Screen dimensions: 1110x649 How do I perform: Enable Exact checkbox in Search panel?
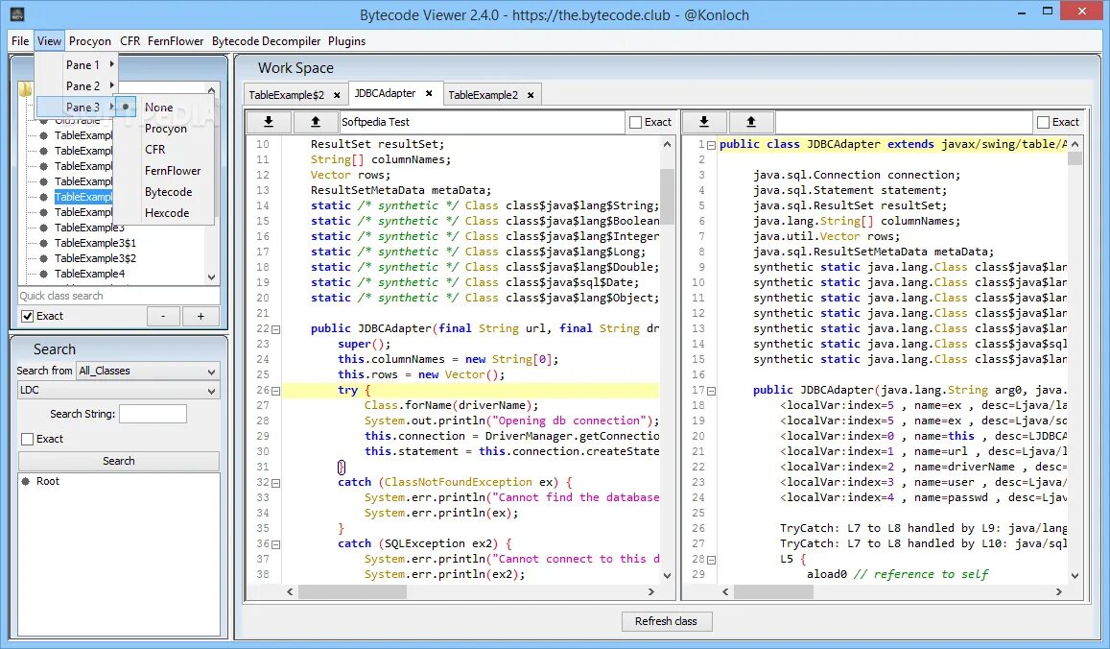click(28, 439)
